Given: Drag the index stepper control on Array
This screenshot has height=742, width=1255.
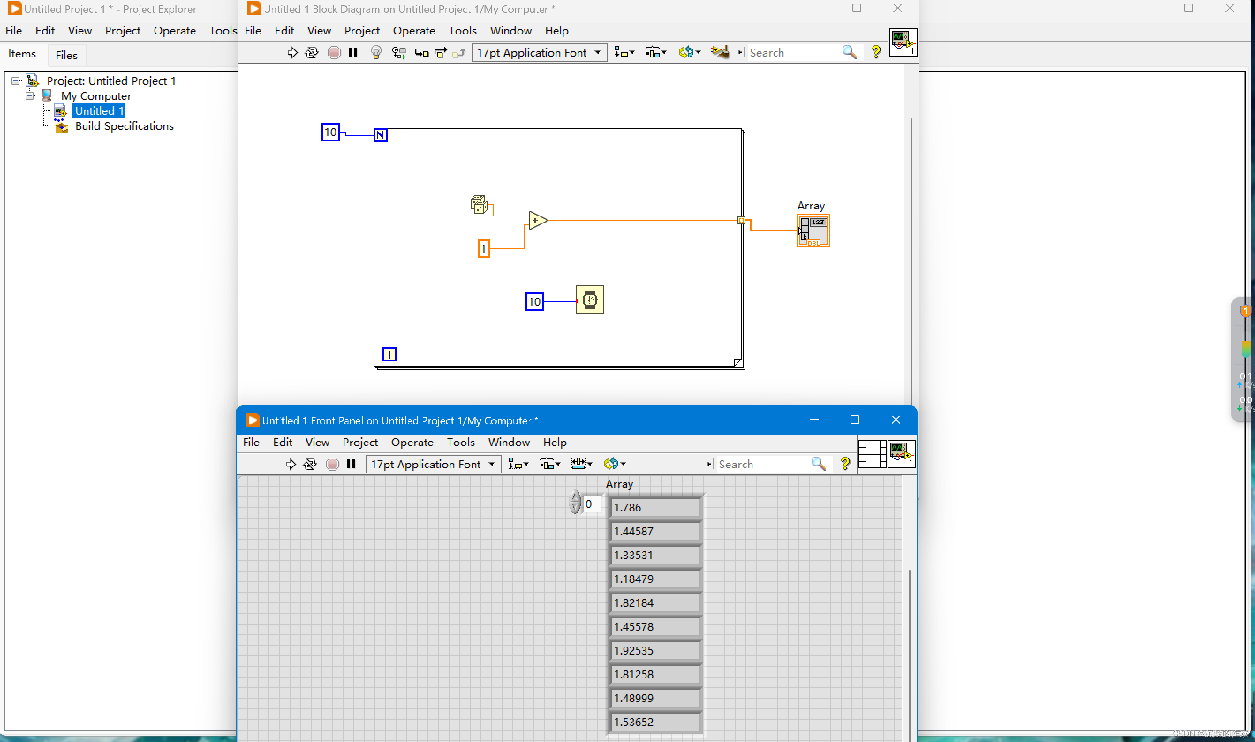Looking at the screenshot, I should [575, 503].
